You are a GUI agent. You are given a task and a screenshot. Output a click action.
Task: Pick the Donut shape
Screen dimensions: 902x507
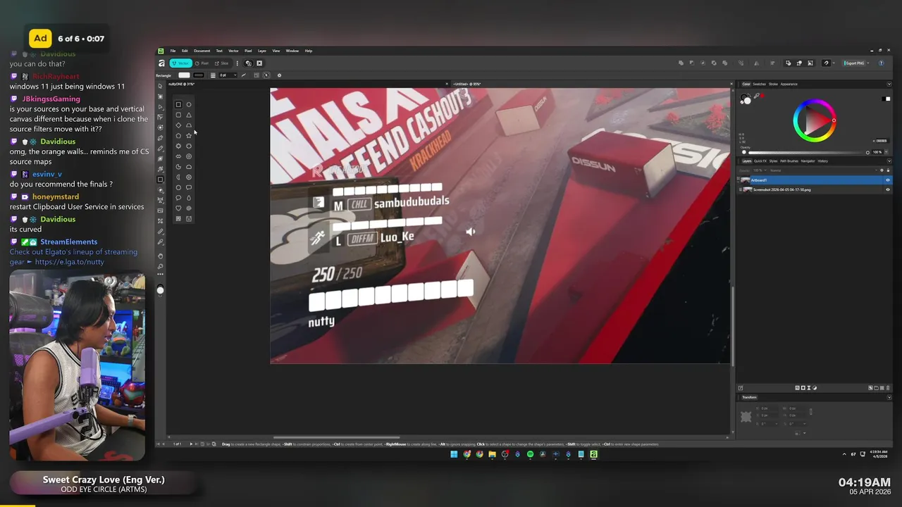coord(189,156)
